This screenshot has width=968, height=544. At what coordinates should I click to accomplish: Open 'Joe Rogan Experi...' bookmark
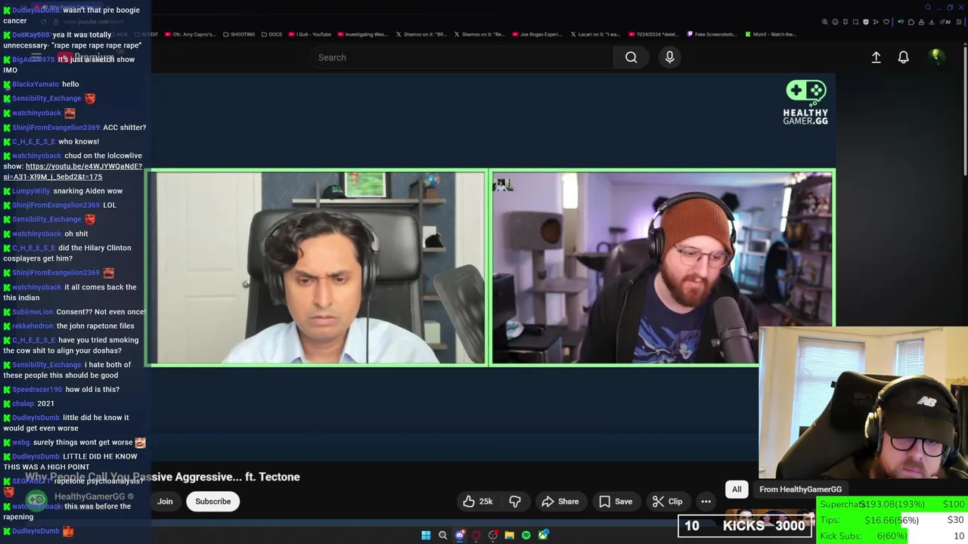pyautogui.click(x=537, y=34)
